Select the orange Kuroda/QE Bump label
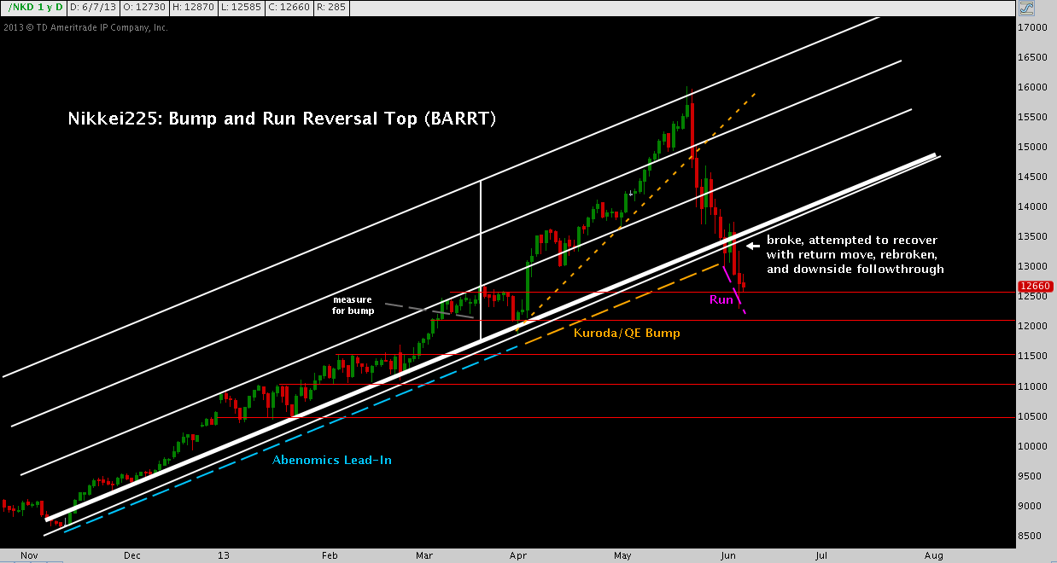Viewport: 1057px width, 563px height. [627, 333]
